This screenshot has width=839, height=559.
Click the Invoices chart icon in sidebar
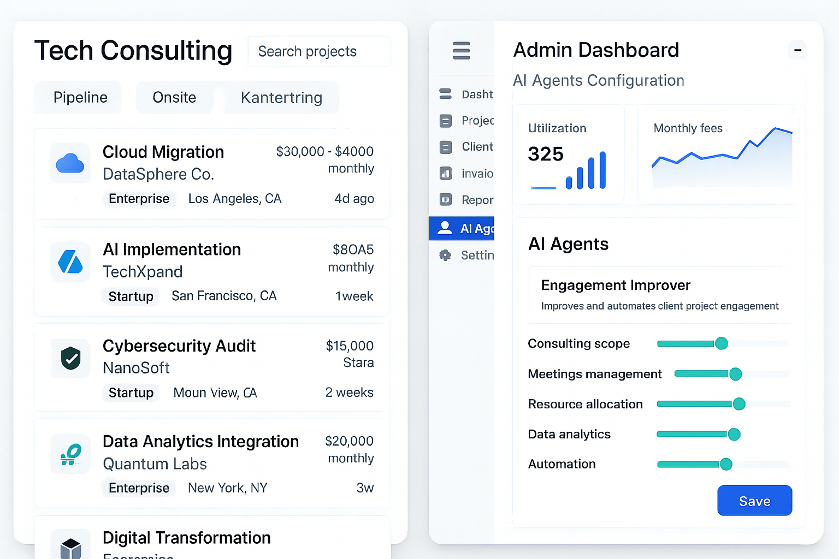pos(446,174)
